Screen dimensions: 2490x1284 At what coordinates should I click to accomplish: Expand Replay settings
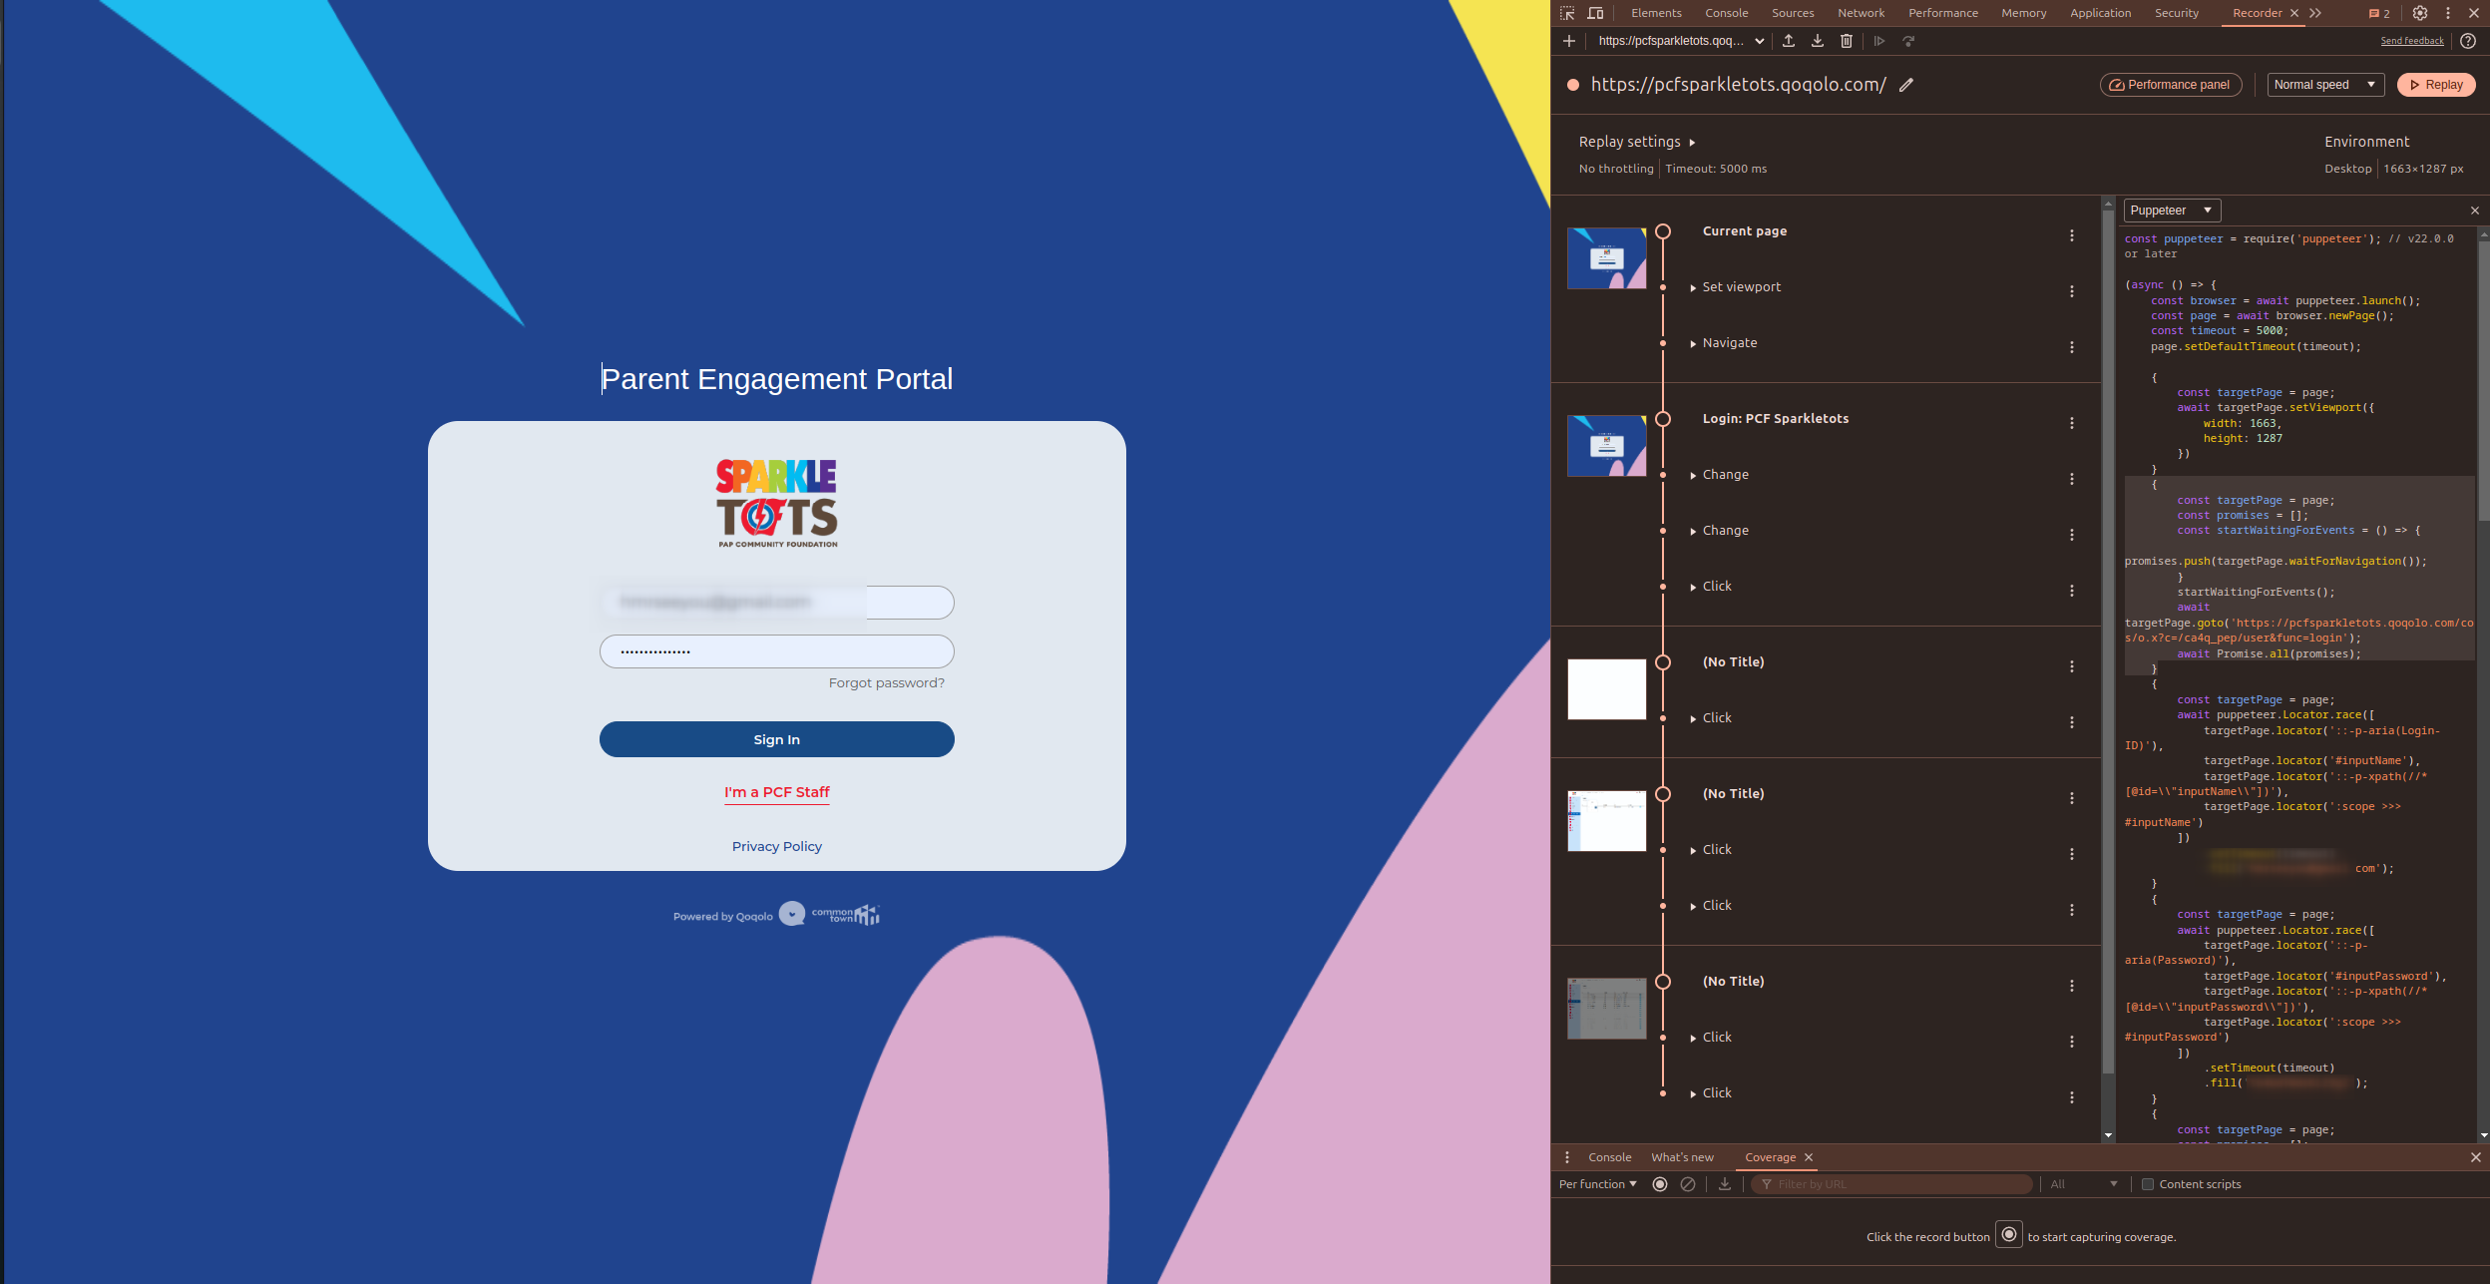point(1637,142)
